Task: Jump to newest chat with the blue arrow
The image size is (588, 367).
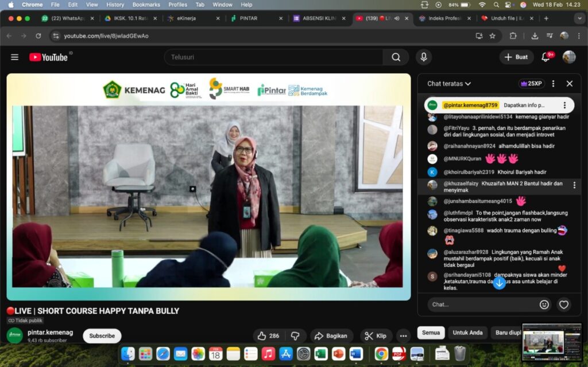Action: click(x=500, y=282)
